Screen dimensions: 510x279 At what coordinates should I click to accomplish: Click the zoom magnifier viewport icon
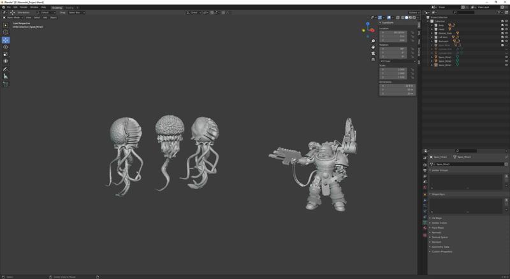tap(374, 41)
